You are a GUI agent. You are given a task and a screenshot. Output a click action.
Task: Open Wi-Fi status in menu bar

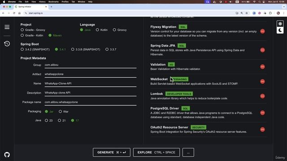(x=254, y=2)
